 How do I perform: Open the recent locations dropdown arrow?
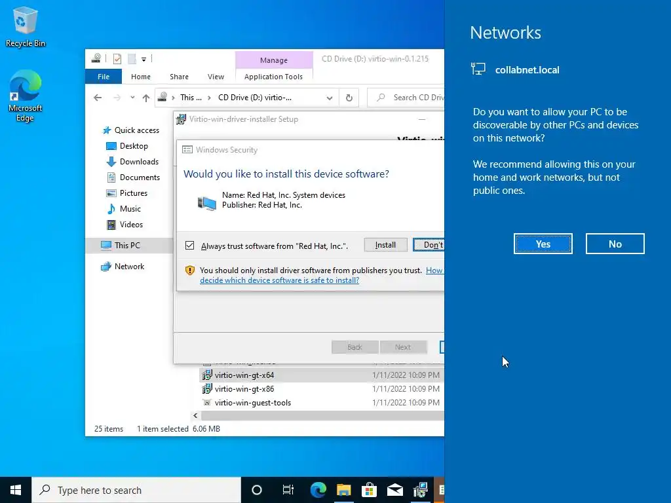tap(132, 98)
